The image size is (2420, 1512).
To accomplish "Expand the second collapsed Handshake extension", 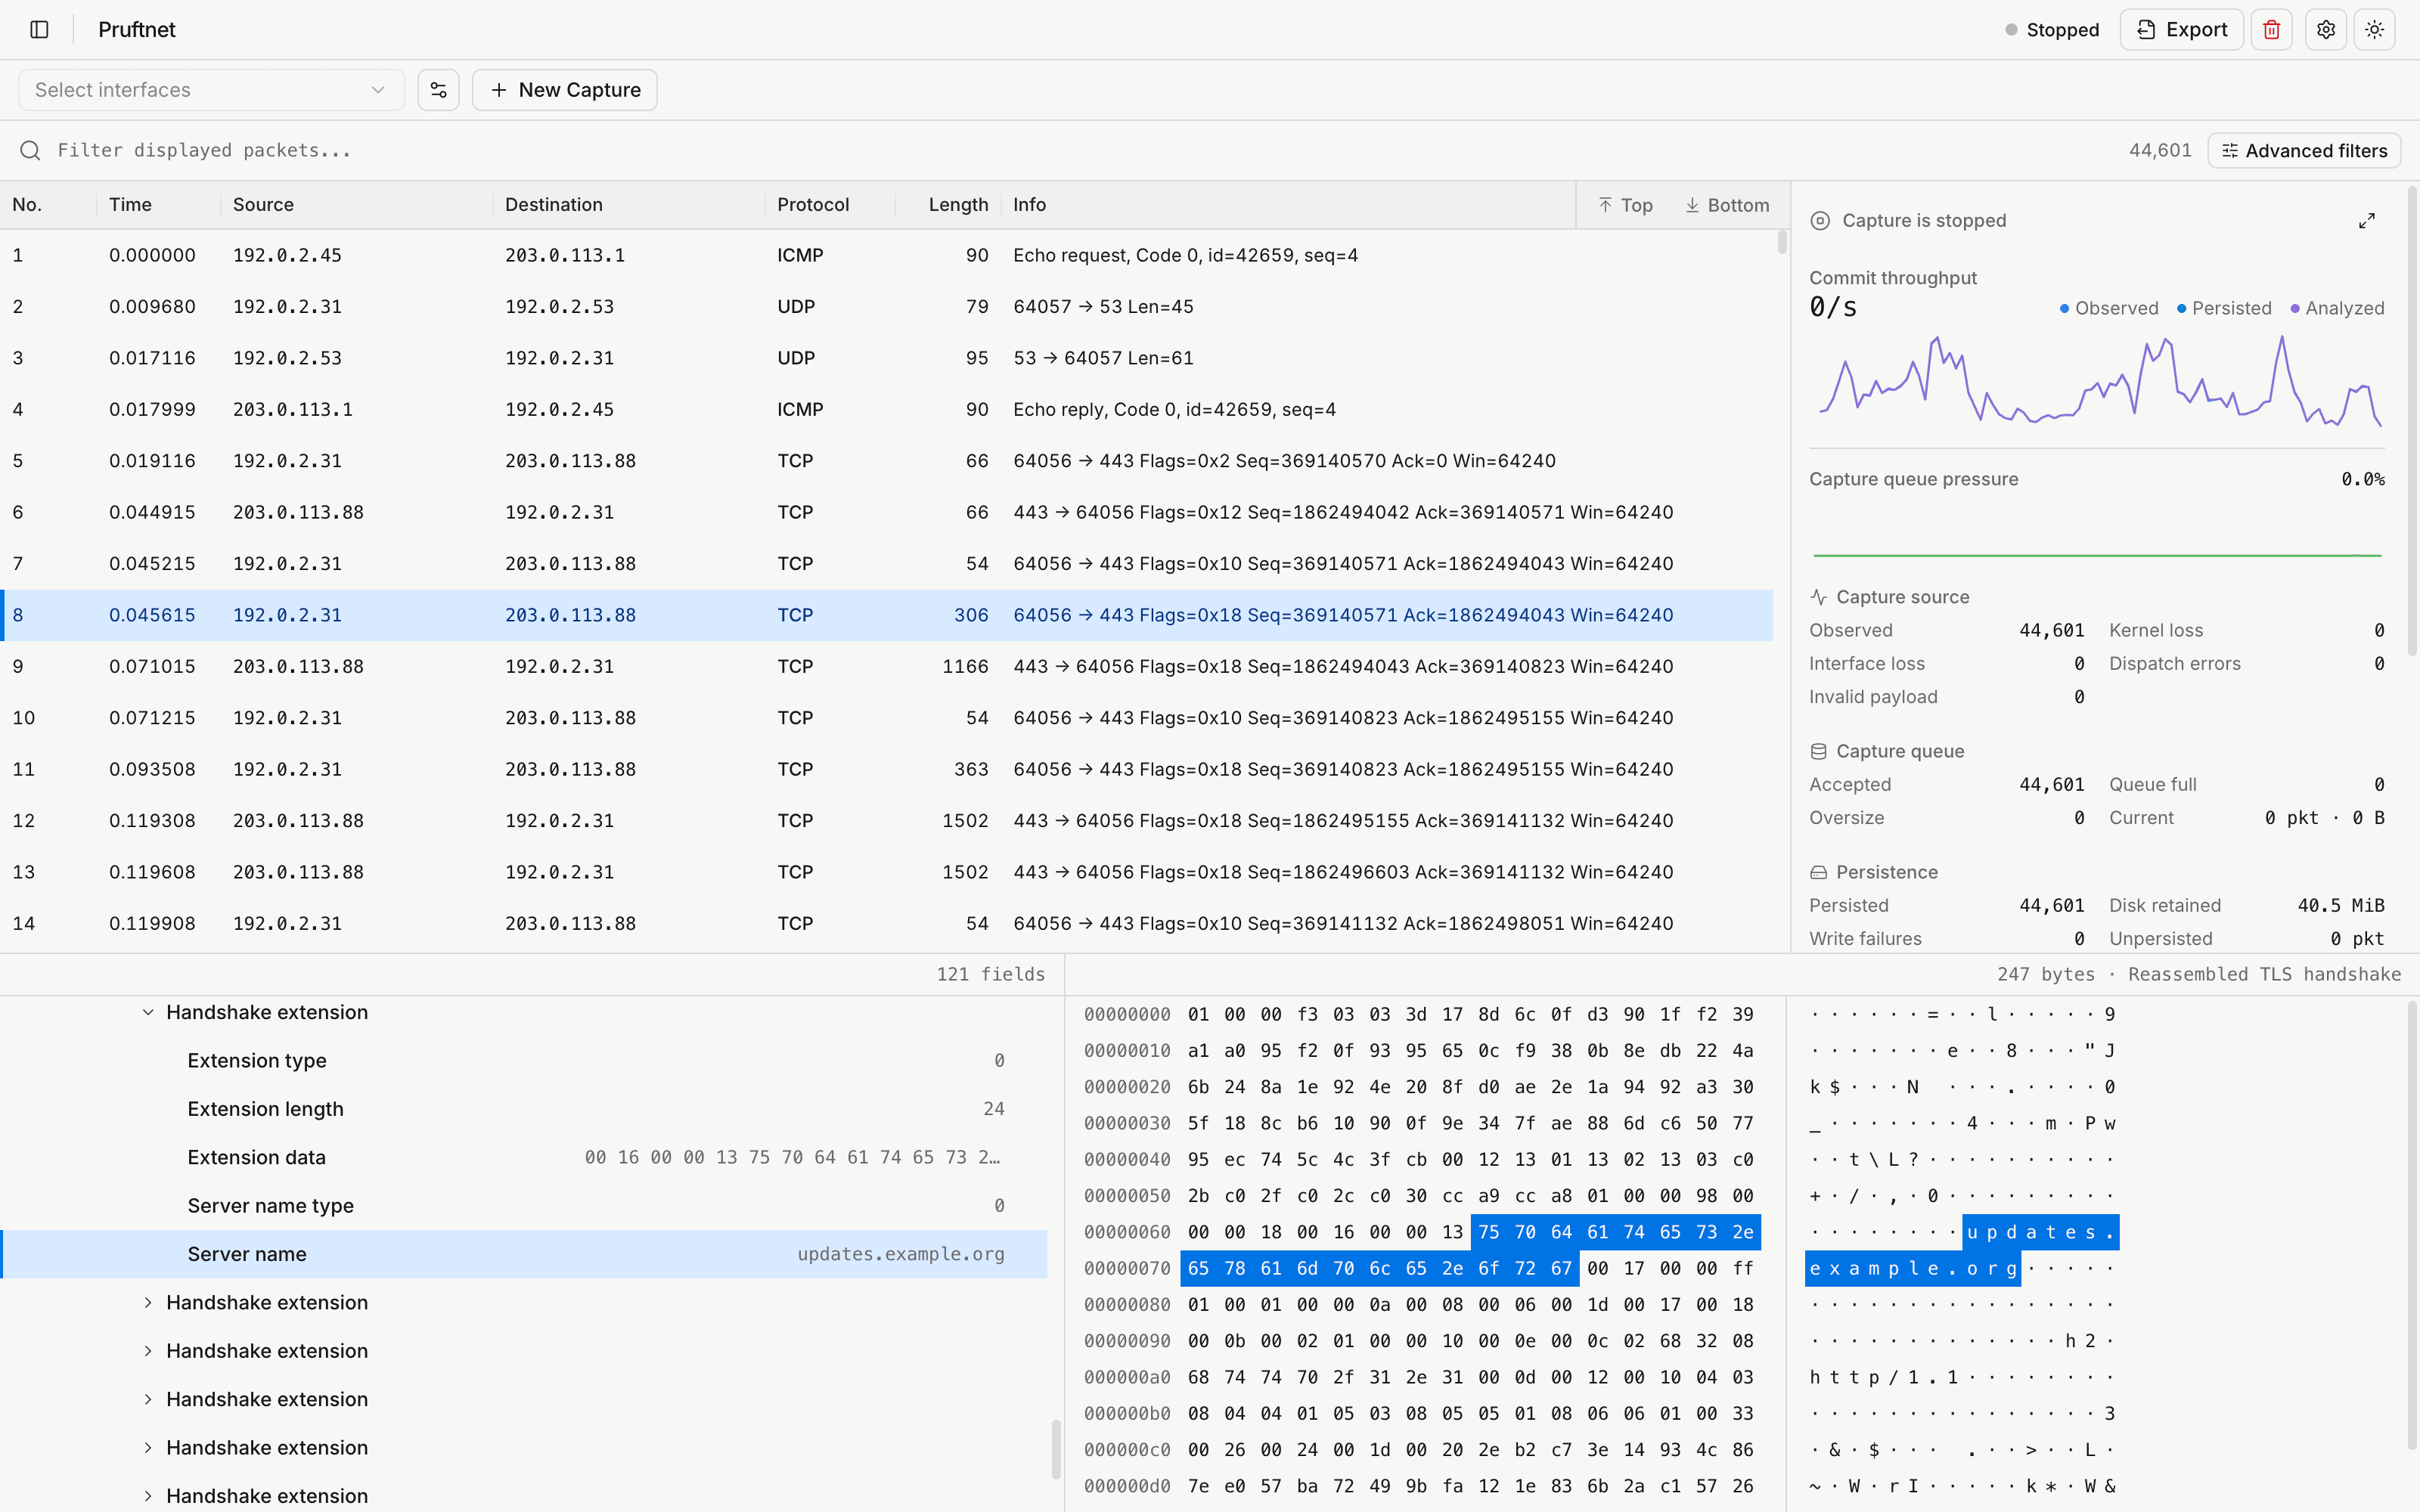I will (148, 1351).
